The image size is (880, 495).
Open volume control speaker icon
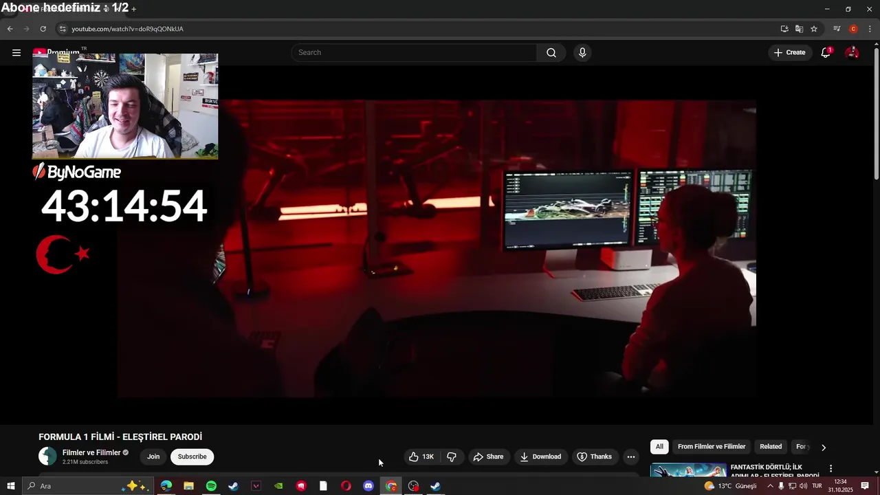tap(803, 486)
